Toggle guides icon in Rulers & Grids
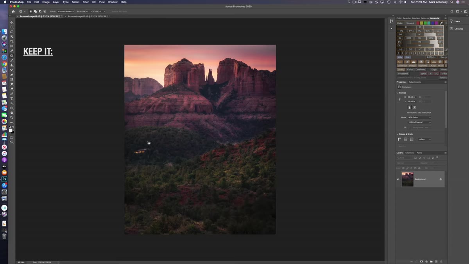The image size is (469, 264). tap(412, 139)
